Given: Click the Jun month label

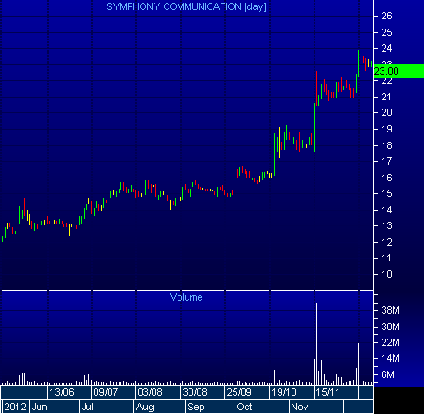Looking at the screenshot, I should [40, 407].
